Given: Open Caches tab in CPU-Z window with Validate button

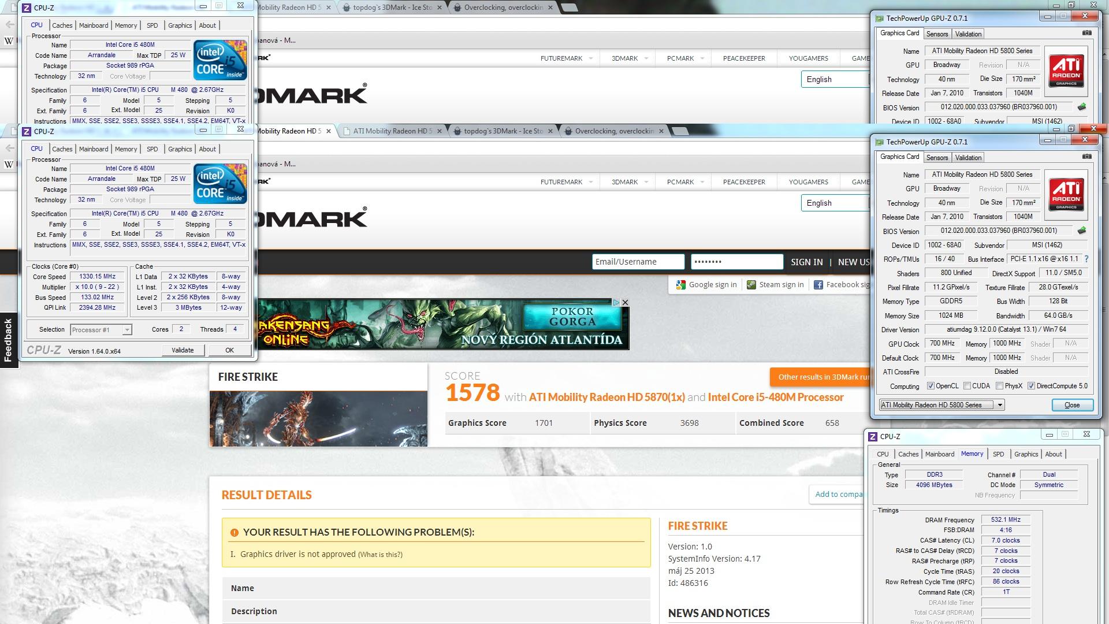Looking at the screenshot, I should coord(62,149).
